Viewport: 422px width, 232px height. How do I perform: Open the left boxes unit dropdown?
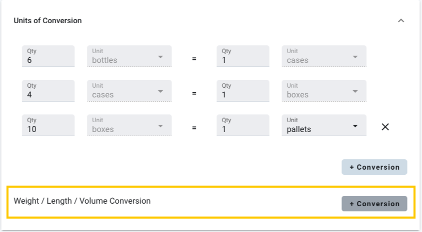coord(129,125)
